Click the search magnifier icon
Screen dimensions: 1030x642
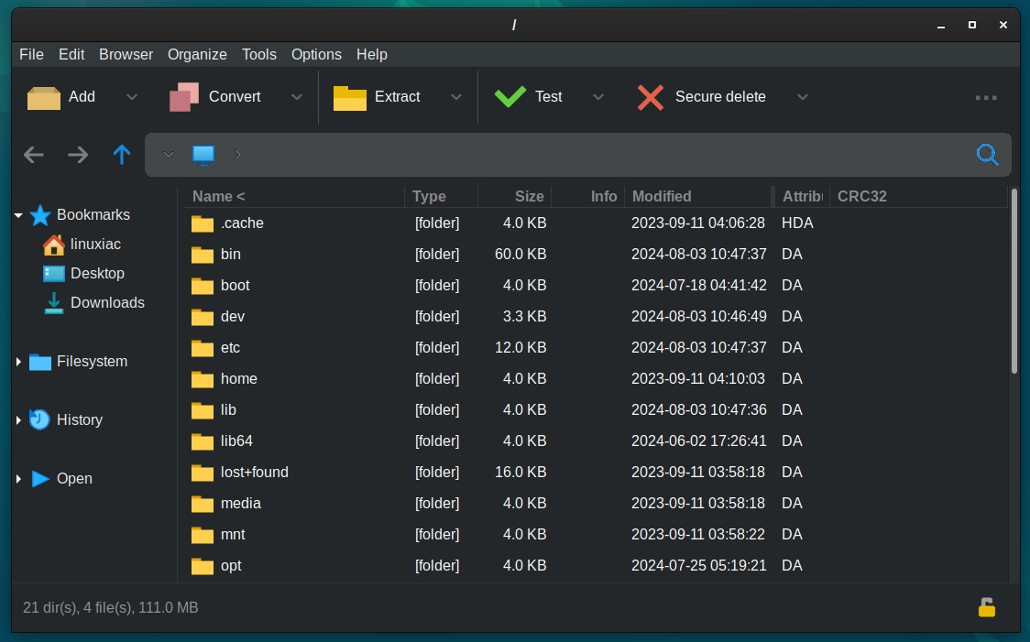click(x=987, y=155)
